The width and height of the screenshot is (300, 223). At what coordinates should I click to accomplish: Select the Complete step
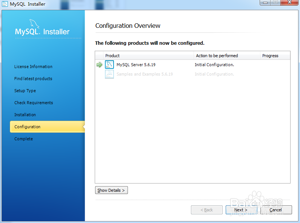(x=23, y=139)
